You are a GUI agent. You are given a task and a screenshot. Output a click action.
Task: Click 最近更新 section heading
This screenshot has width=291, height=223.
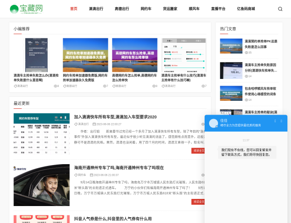21,103
